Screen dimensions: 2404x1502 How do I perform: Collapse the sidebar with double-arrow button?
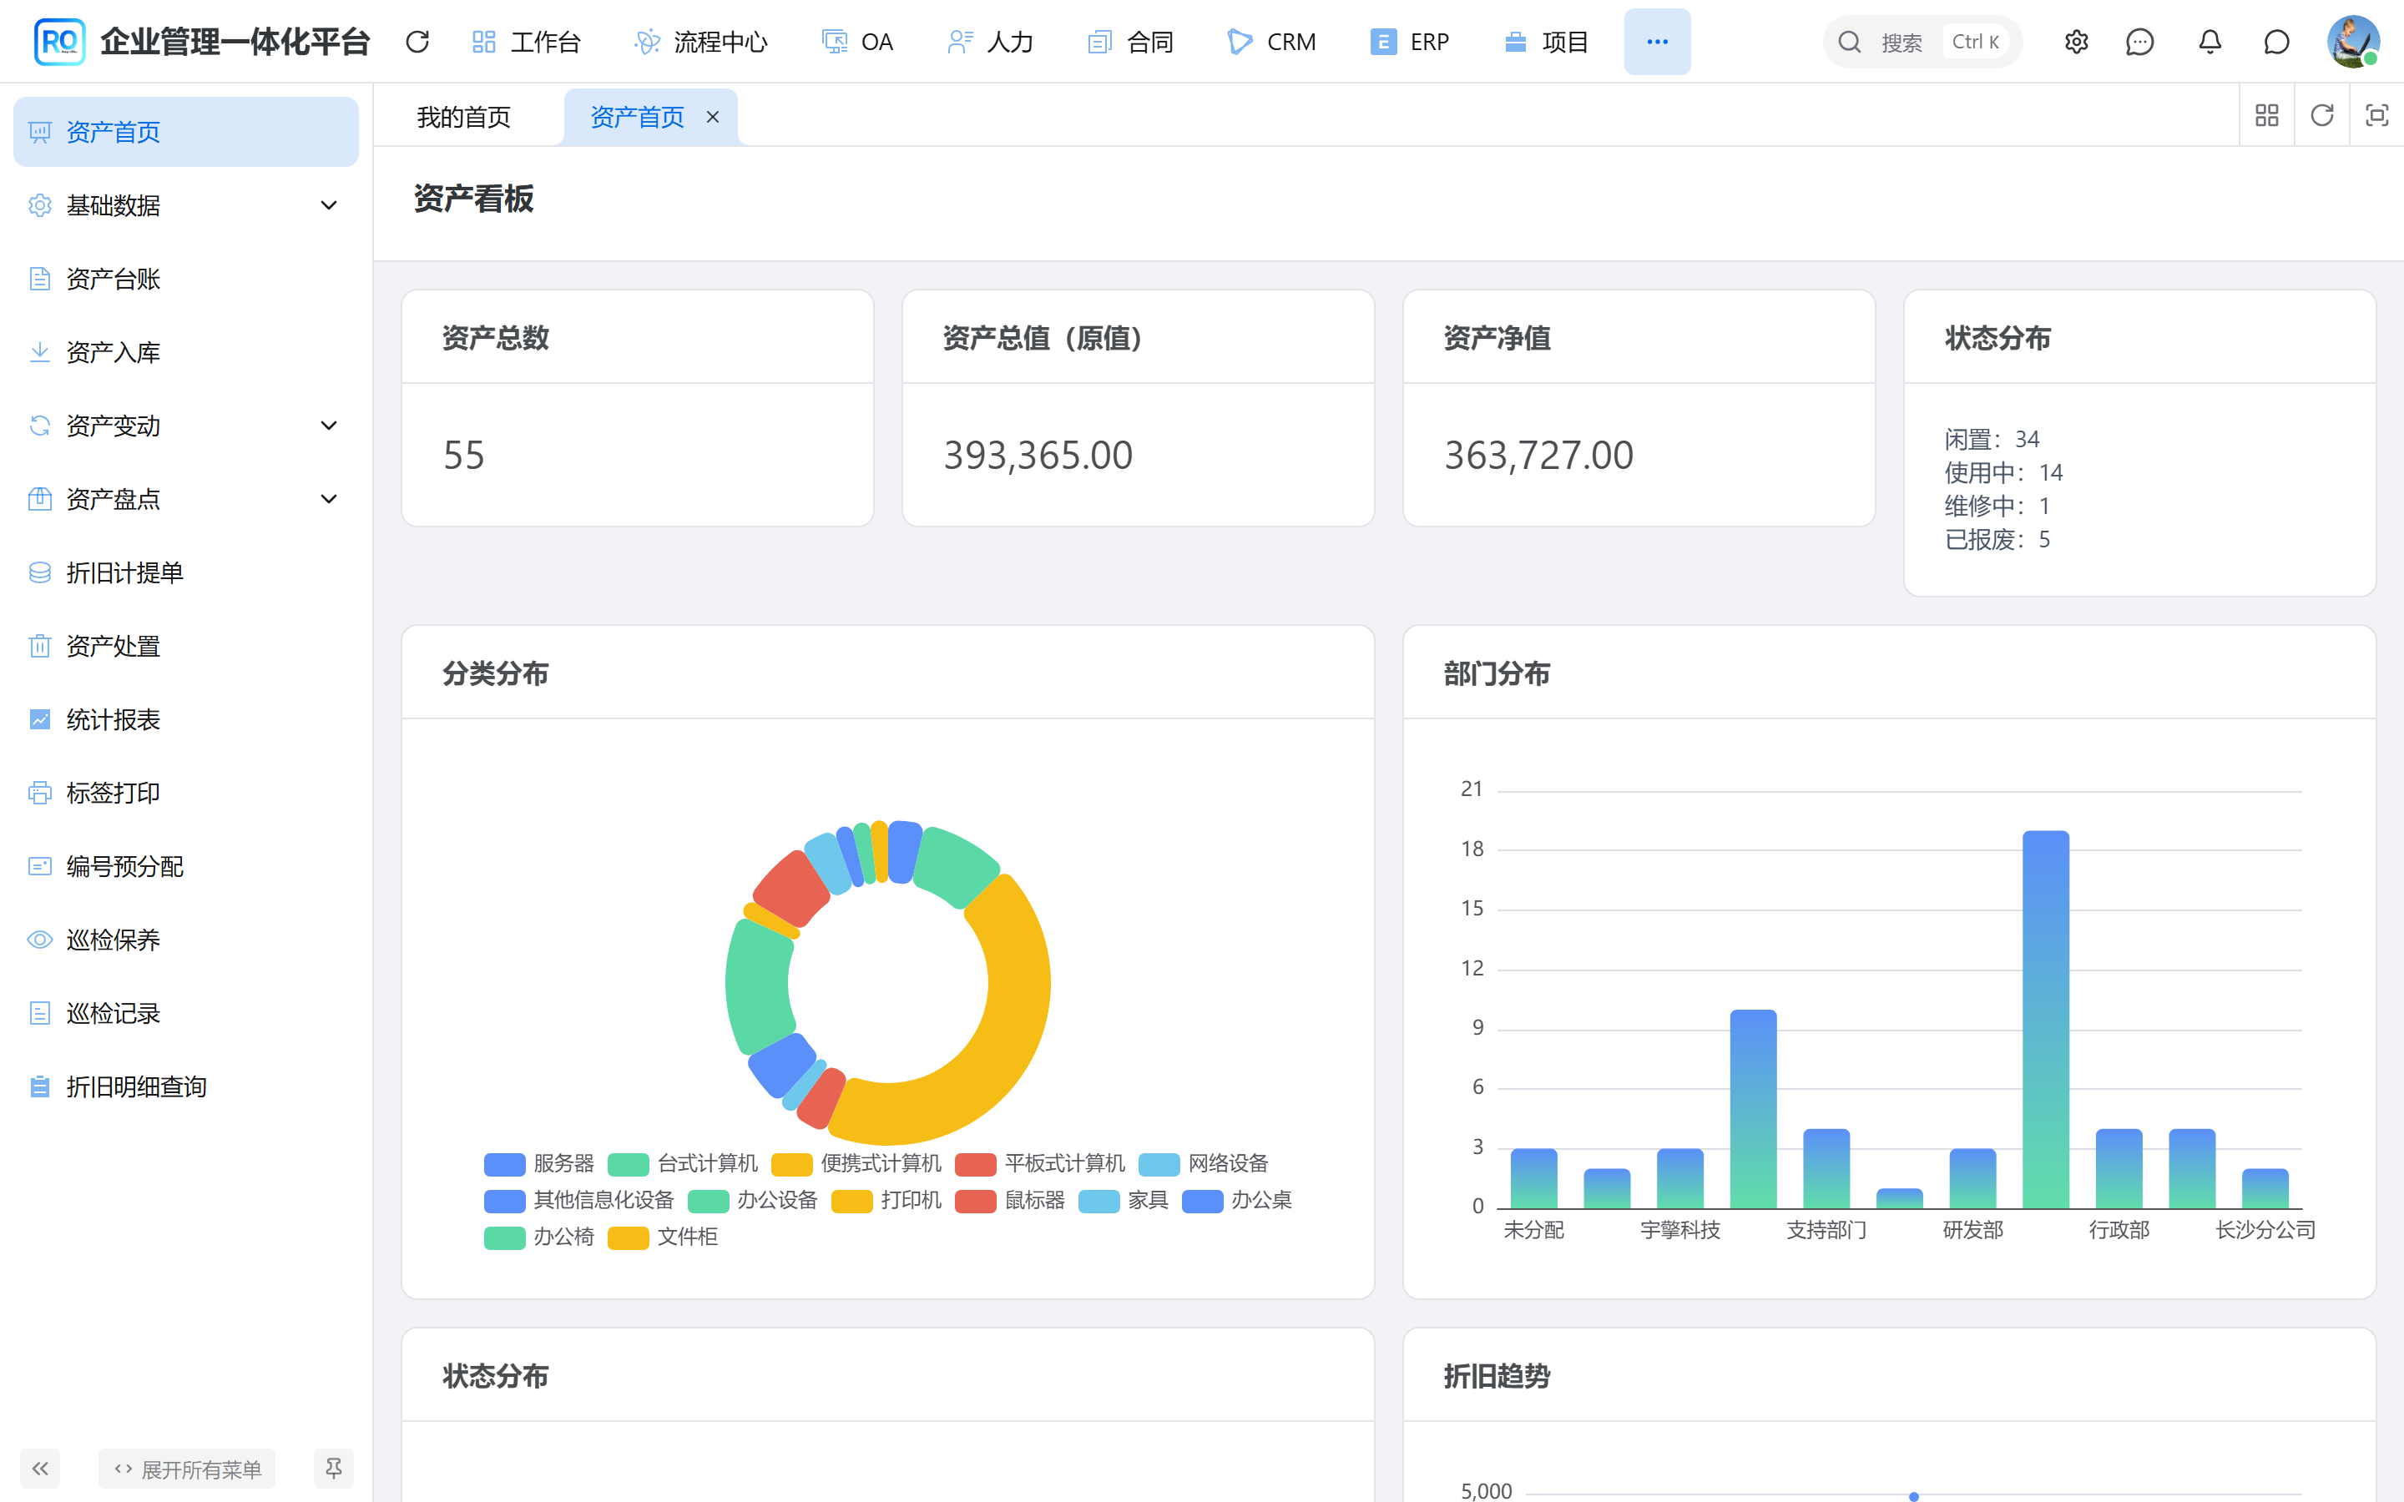click(x=40, y=1469)
